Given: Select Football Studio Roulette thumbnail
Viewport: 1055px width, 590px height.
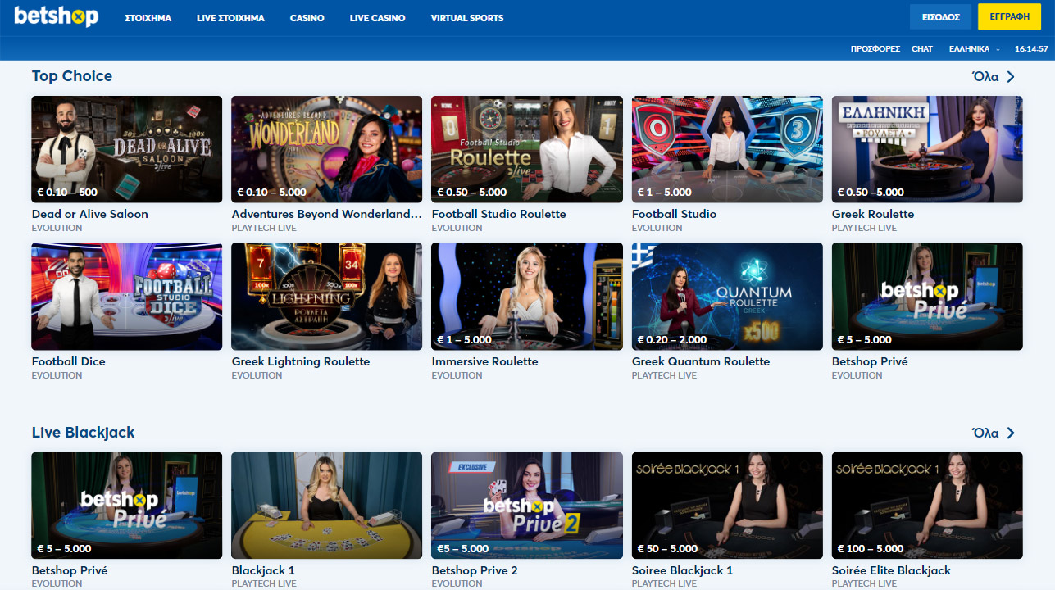Looking at the screenshot, I should pos(526,149).
